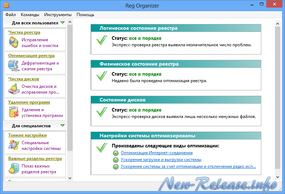Maximize the Reg Organizer window
Viewport: 285px width, 194px height.
coord(262,4)
